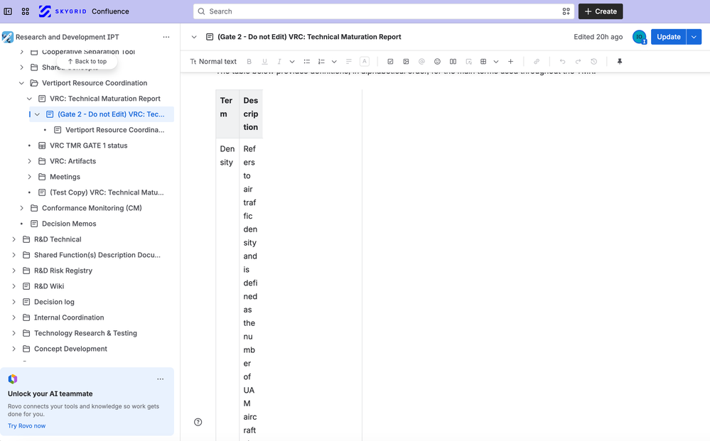Image resolution: width=710 pixels, height=441 pixels.
Task: Click the Try Rovo now link
Action: [27, 425]
